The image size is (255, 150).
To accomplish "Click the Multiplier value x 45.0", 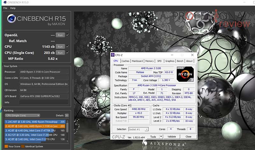I will (139, 113).
